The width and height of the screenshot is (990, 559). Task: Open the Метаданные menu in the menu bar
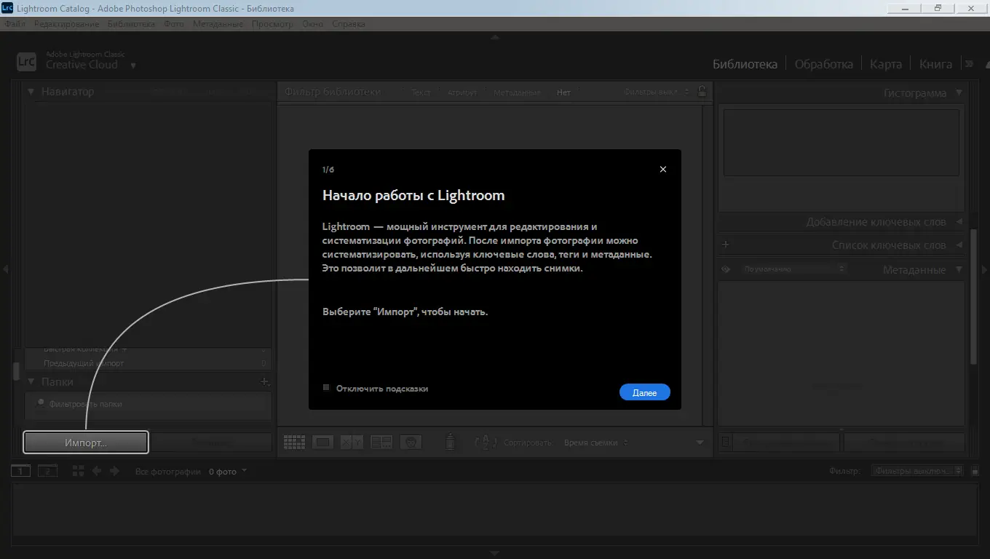coord(218,24)
